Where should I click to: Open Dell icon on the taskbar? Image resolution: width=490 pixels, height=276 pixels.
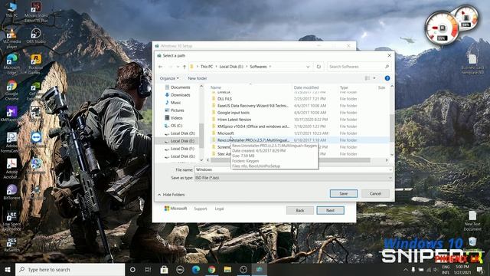180,269
